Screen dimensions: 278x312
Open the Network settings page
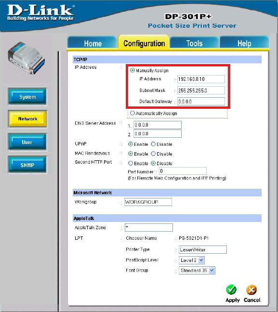click(27, 119)
